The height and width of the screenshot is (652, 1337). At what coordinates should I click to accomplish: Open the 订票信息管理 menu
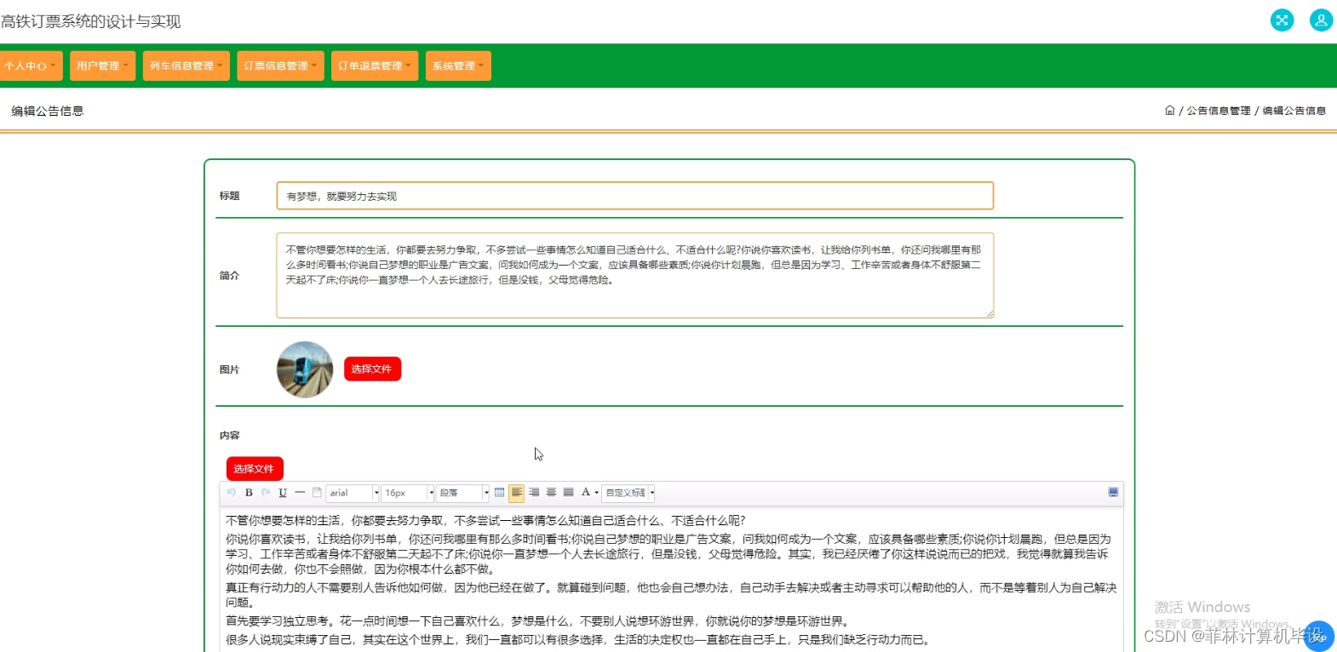tap(280, 66)
